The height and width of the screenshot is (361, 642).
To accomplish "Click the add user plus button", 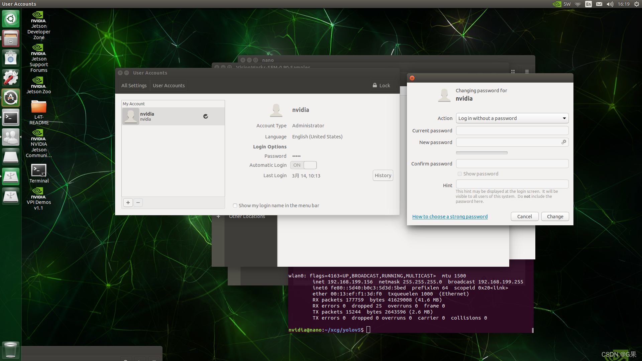I will [128, 203].
